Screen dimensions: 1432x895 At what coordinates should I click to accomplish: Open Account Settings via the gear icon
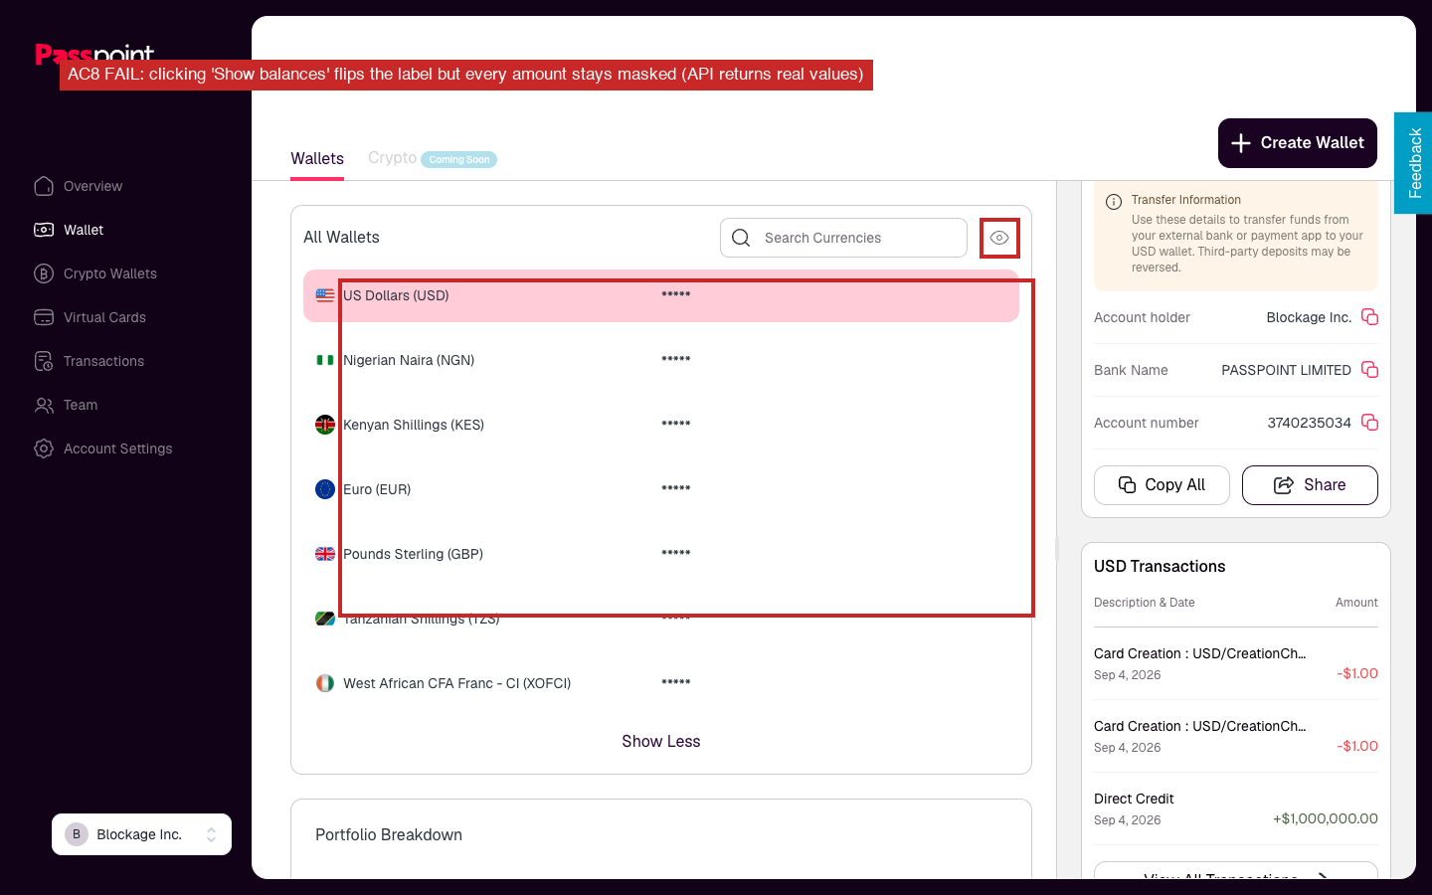tap(44, 448)
